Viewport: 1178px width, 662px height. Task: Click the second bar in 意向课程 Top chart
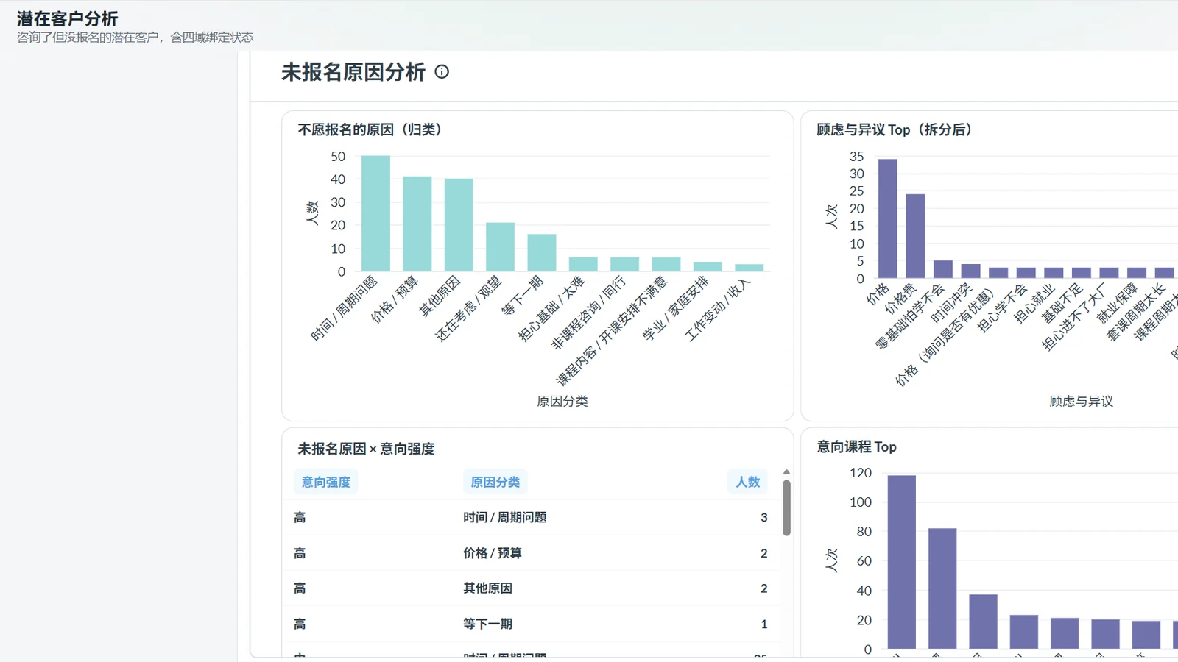(x=942, y=588)
